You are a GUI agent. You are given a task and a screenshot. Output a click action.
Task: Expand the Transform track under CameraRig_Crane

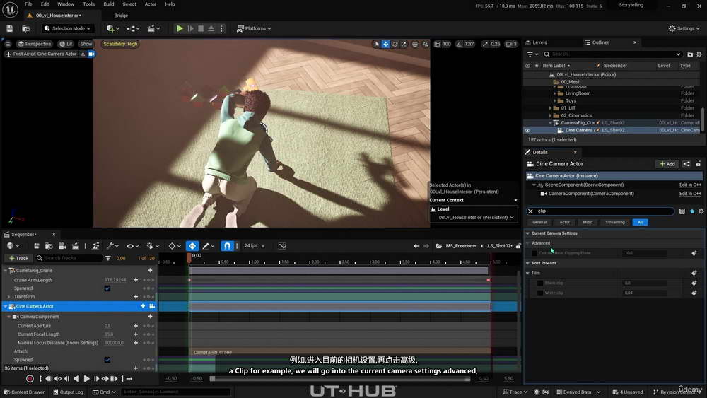coord(8,297)
